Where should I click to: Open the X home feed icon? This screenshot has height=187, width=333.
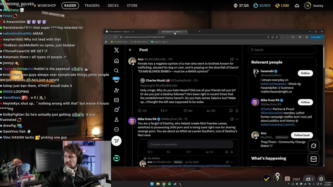[x=116, y=61]
